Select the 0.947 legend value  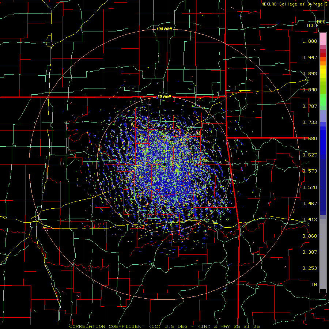pyautogui.click(x=310, y=57)
